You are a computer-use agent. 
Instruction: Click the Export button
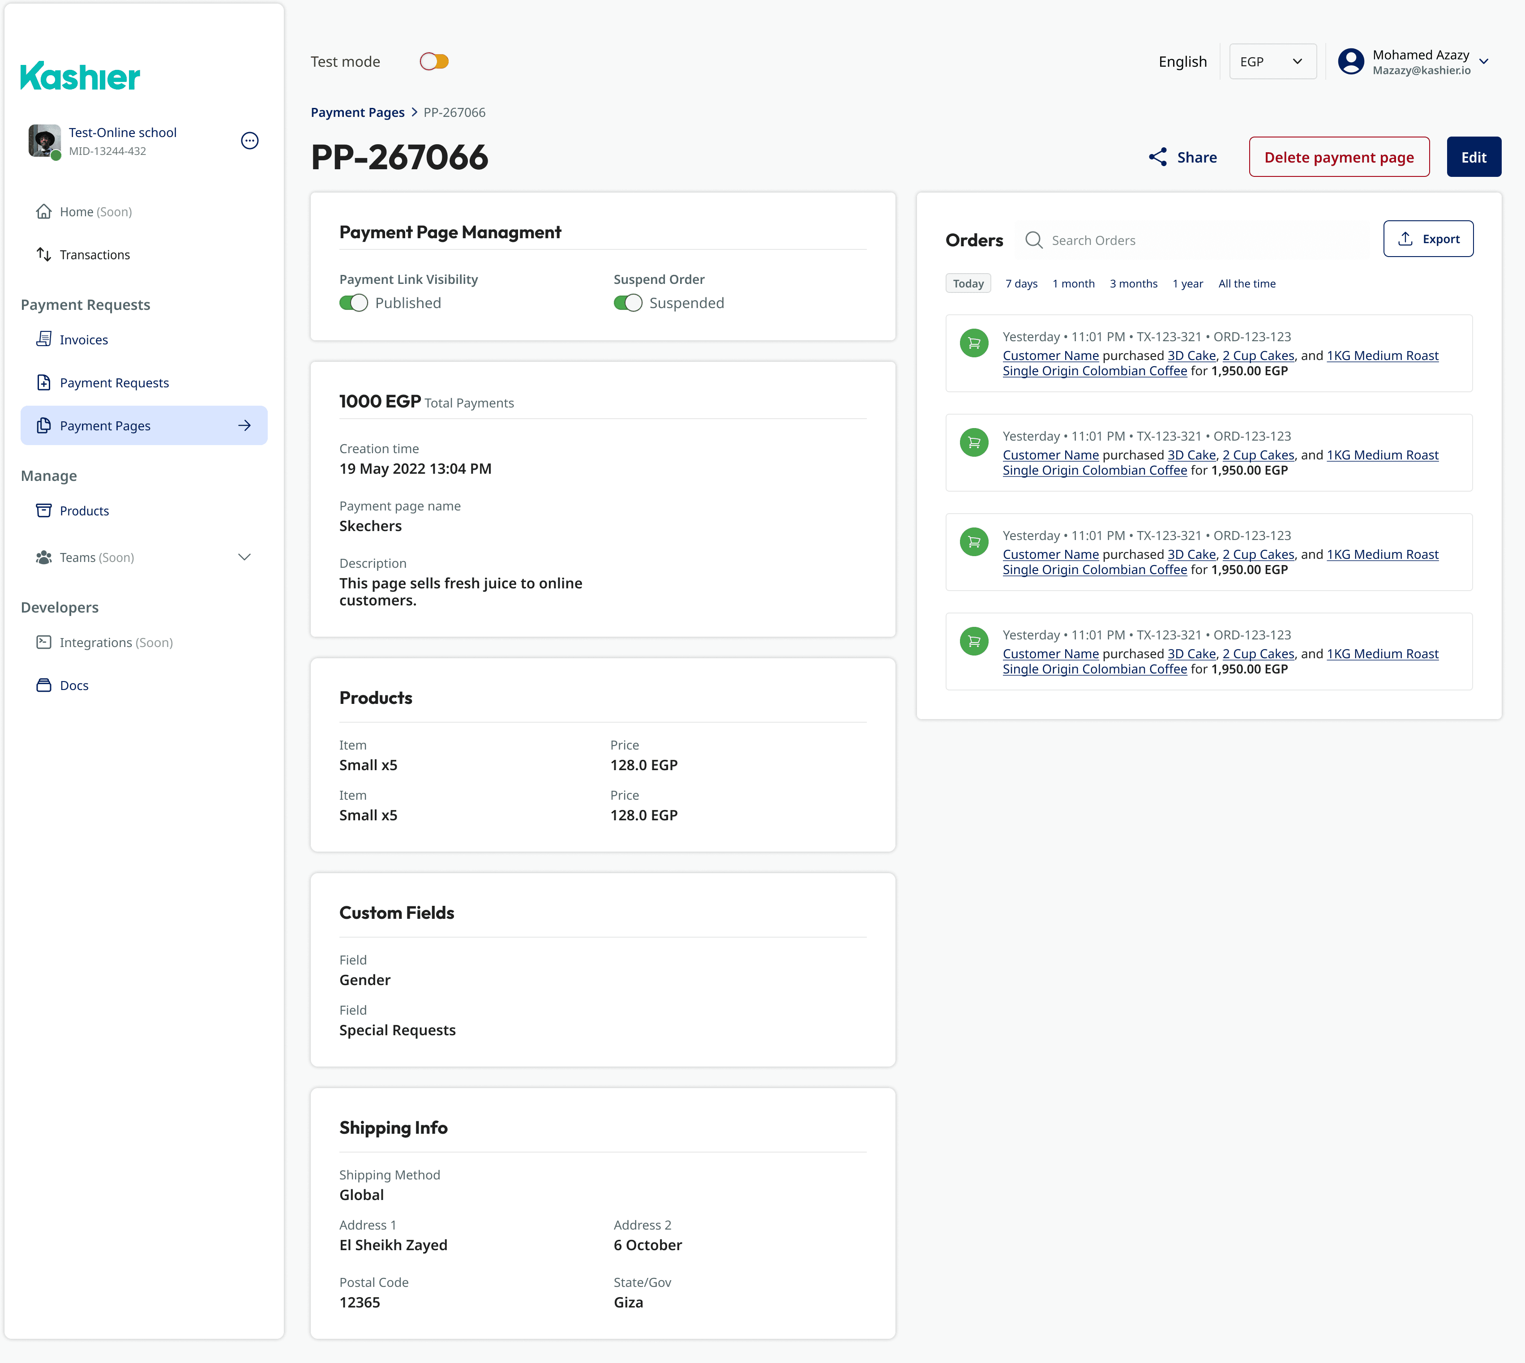pyautogui.click(x=1428, y=239)
